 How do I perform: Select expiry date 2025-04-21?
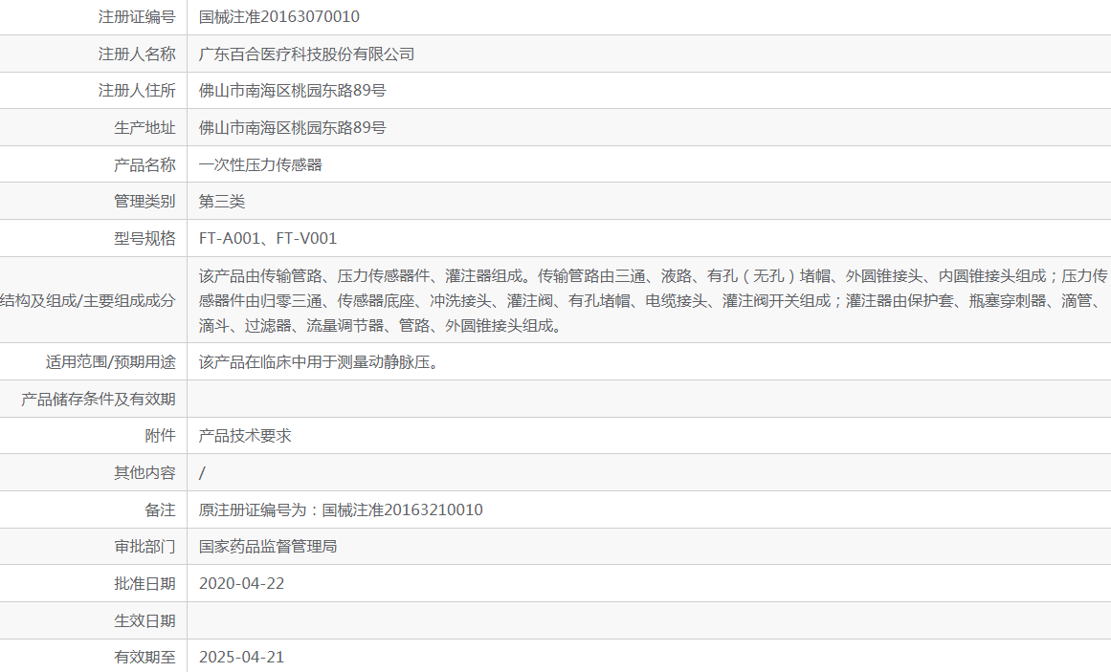[241, 657]
